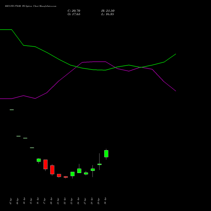The width and height of the screenshot is (211, 211).
Task: Select the 22 Apr small red candlestick
Action: coord(66,177)
